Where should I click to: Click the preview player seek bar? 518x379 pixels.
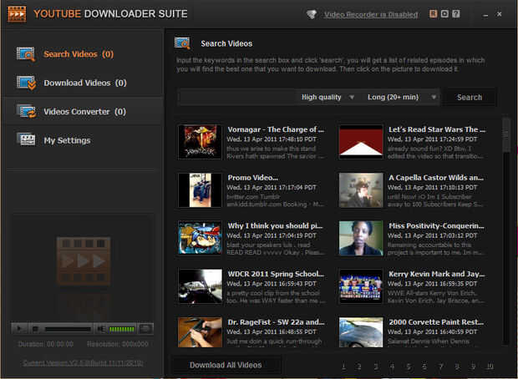(68, 329)
